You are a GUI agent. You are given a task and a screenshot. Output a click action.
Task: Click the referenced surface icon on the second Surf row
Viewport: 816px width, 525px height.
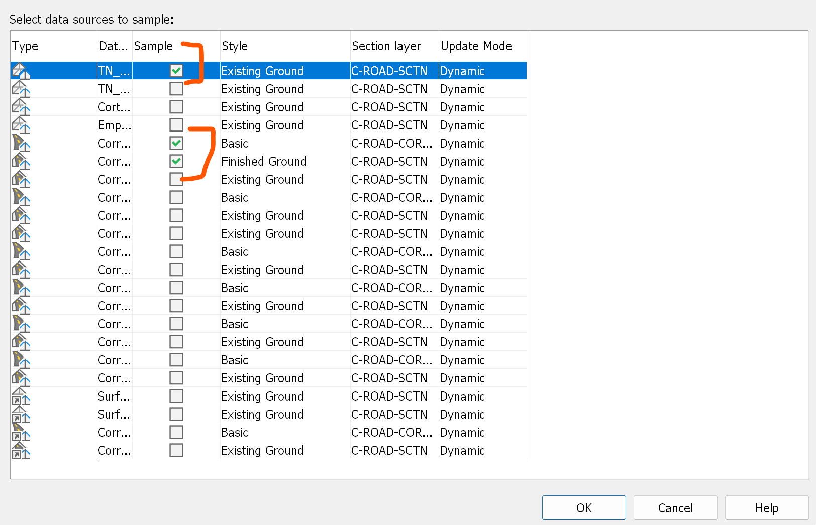pos(20,414)
